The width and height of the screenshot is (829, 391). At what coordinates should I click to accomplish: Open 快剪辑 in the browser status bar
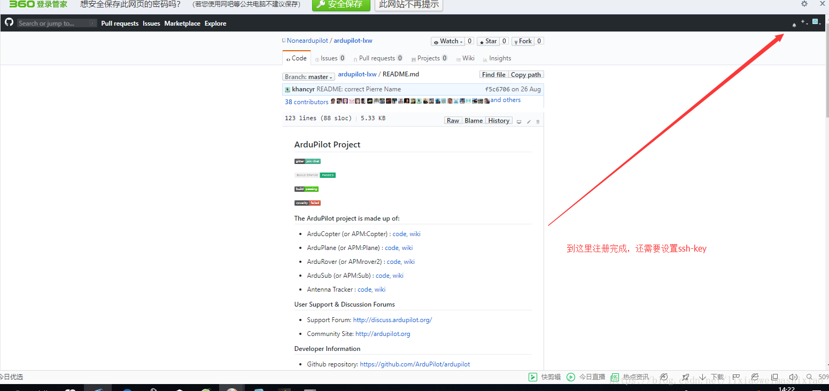(x=545, y=377)
